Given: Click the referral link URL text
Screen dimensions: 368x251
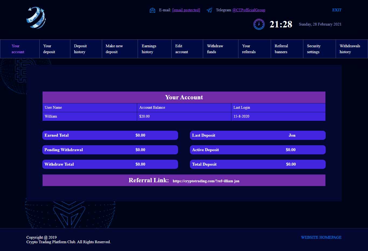Looking at the screenshot, I should tap(206, 181).
